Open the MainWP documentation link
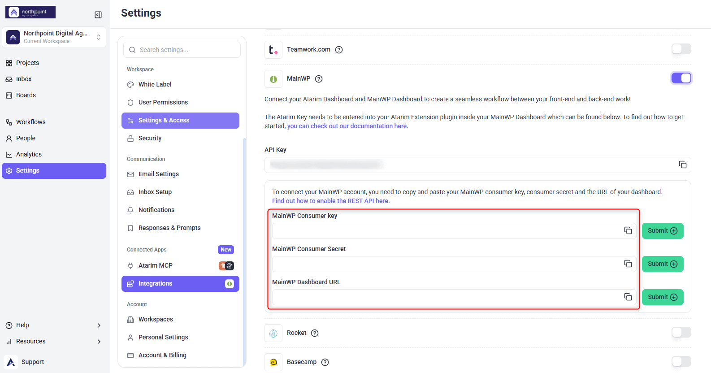This screenshot has width=711, height=373. coord(348,126)
